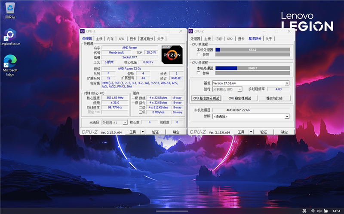Open the 英 input method indicator in tray
The width and height of the screenshot is (344, 214).
(304, 211)
